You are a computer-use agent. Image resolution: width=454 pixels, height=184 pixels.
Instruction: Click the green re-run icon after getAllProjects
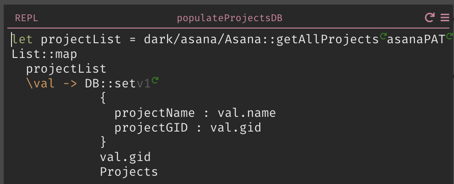(383, 36)
